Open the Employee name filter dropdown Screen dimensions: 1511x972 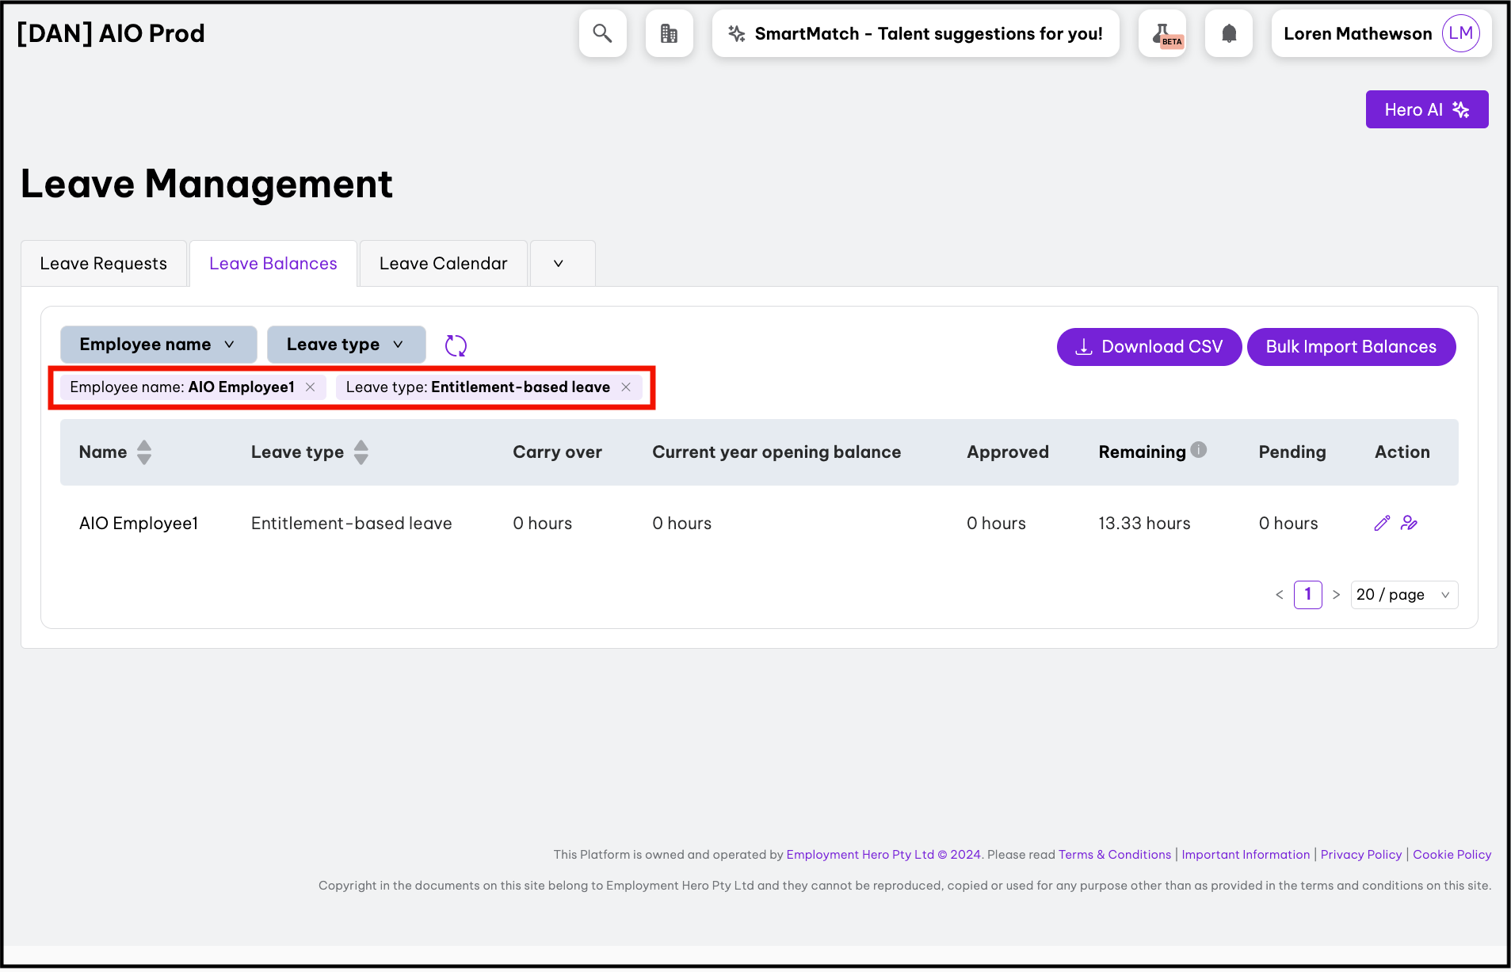(x=158, y=345)
